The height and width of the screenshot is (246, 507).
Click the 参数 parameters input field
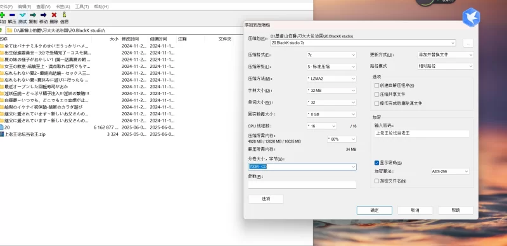tap(302, 184)
